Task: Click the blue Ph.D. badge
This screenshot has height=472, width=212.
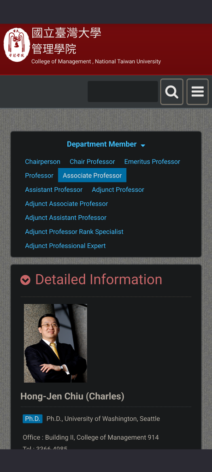Action: pyautogui.click(x=33, y=419)
